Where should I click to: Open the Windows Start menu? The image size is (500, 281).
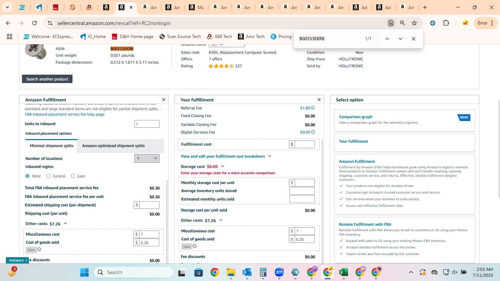(x=84, y=272)
